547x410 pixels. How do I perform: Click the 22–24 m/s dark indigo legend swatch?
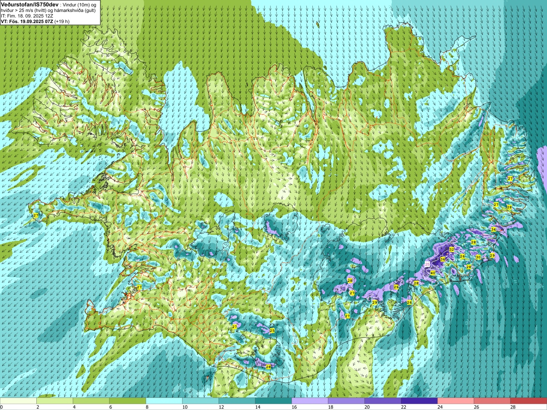tap(419, 401)
